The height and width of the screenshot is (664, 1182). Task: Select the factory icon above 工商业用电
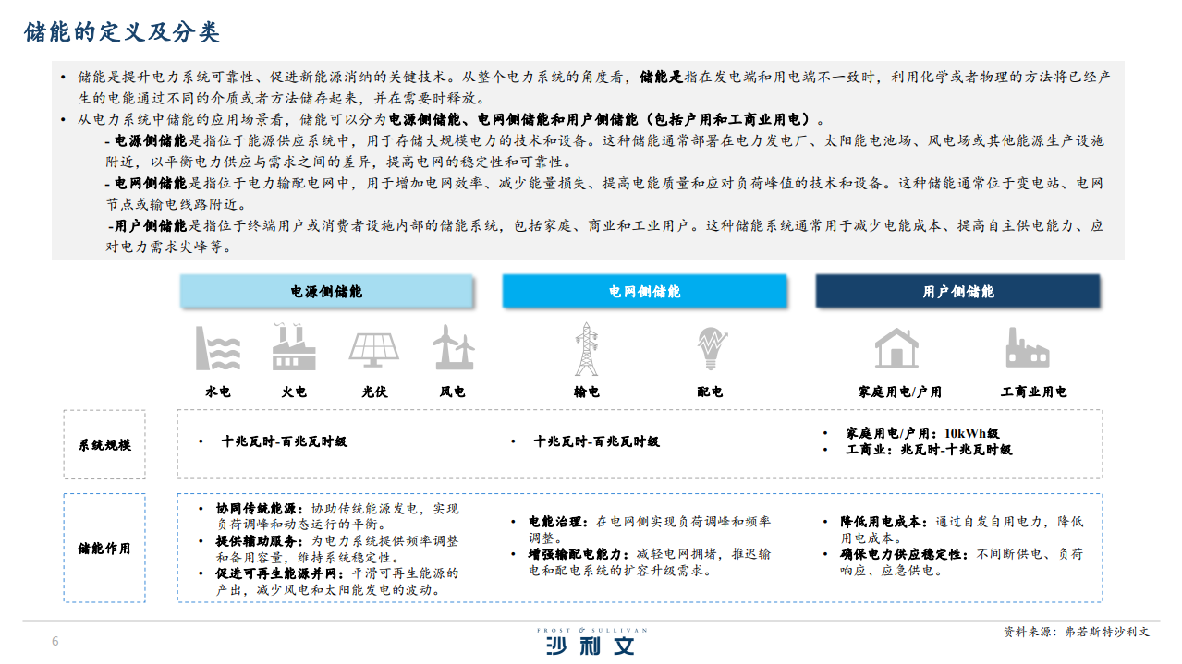1027,348
